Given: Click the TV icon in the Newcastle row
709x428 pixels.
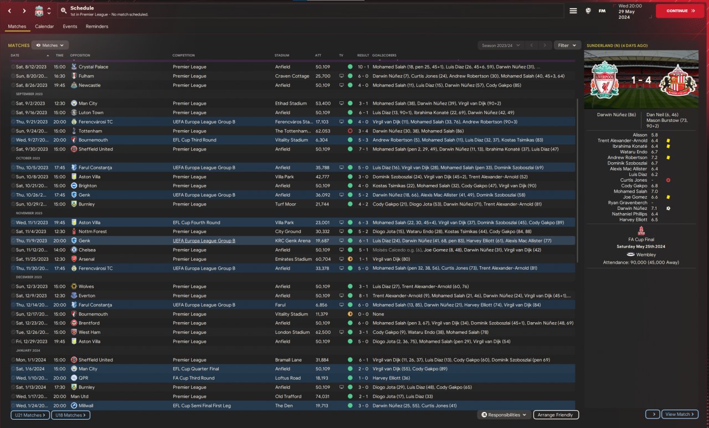Looking at the screenshot, I should coord(342,85).
